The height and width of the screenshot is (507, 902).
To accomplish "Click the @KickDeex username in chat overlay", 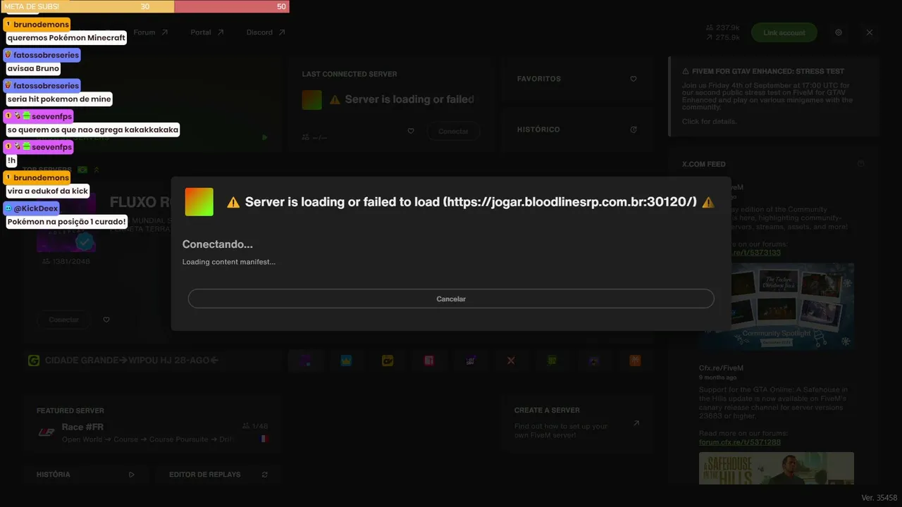I will point(36,208).
